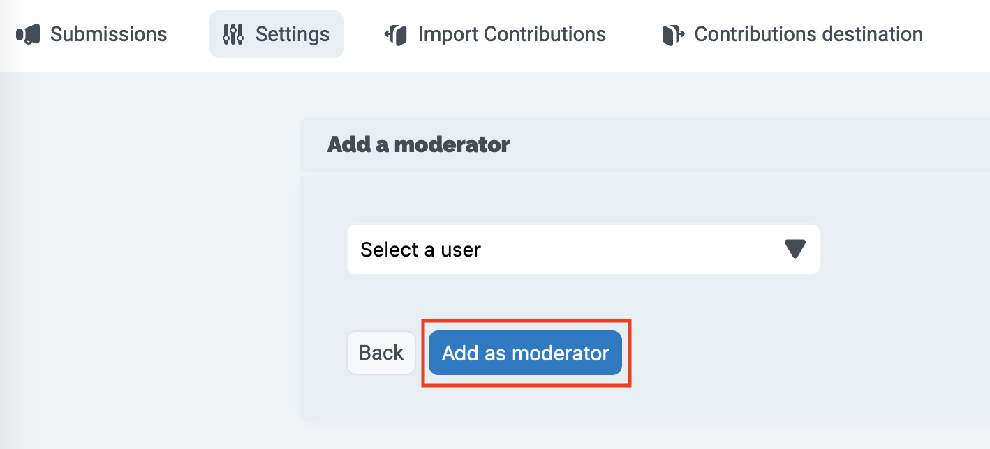The height and width of the screenshot is (449, 990).
Task: Click the sliders icon beside Settings
Action: point(233,34)
